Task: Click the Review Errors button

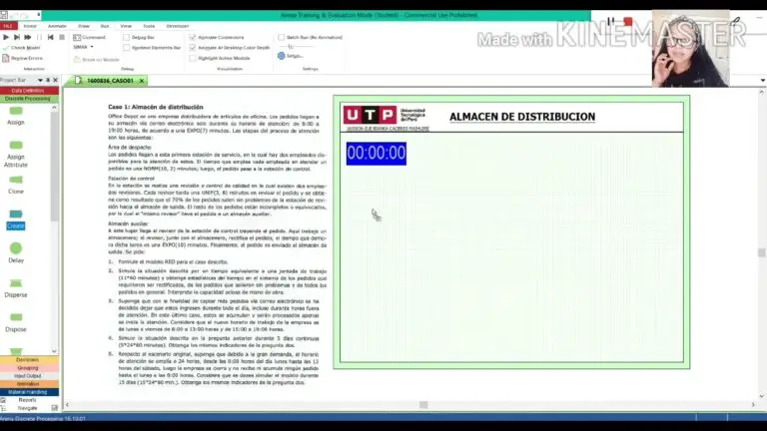Action: click(25, 58)
